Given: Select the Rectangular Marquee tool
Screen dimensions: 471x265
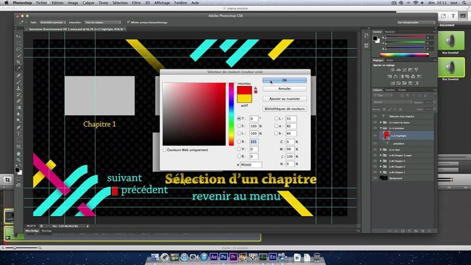Looking at the screenshot, I should (18, 43).
